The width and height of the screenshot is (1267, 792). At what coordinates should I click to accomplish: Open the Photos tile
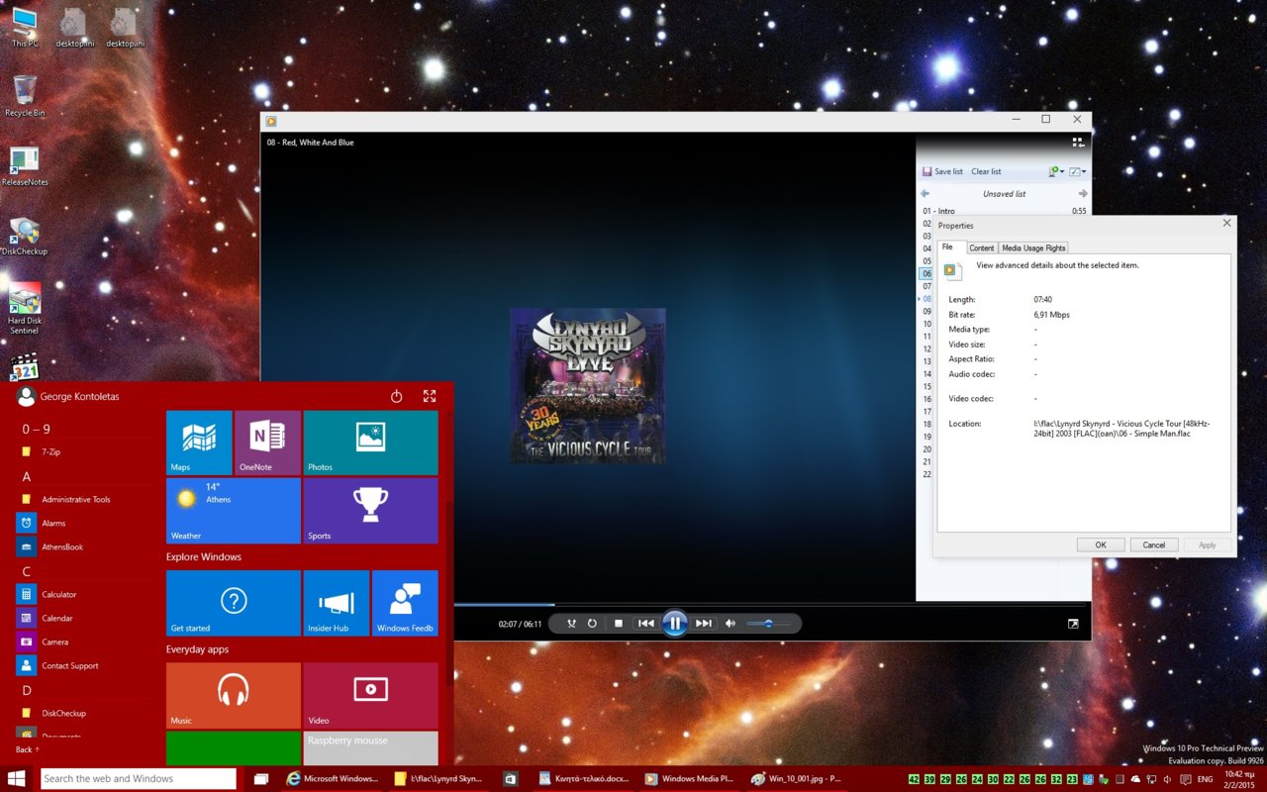370,443
